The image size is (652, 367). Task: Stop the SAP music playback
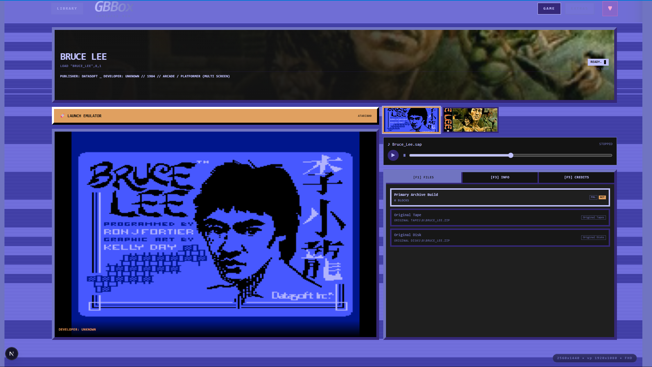tap(405, 155)
